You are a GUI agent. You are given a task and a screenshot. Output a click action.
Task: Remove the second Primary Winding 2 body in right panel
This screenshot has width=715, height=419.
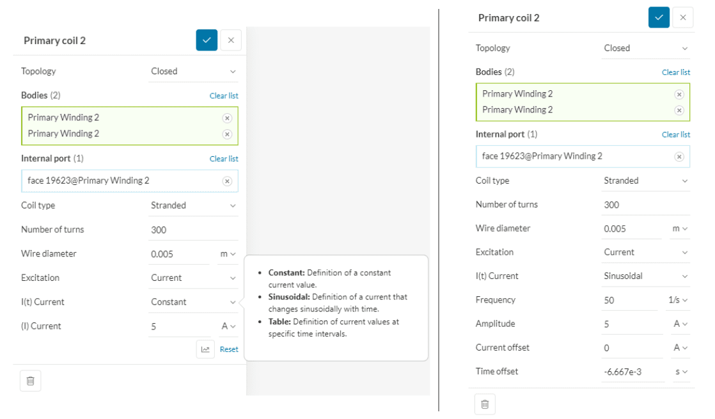(679, 110)
